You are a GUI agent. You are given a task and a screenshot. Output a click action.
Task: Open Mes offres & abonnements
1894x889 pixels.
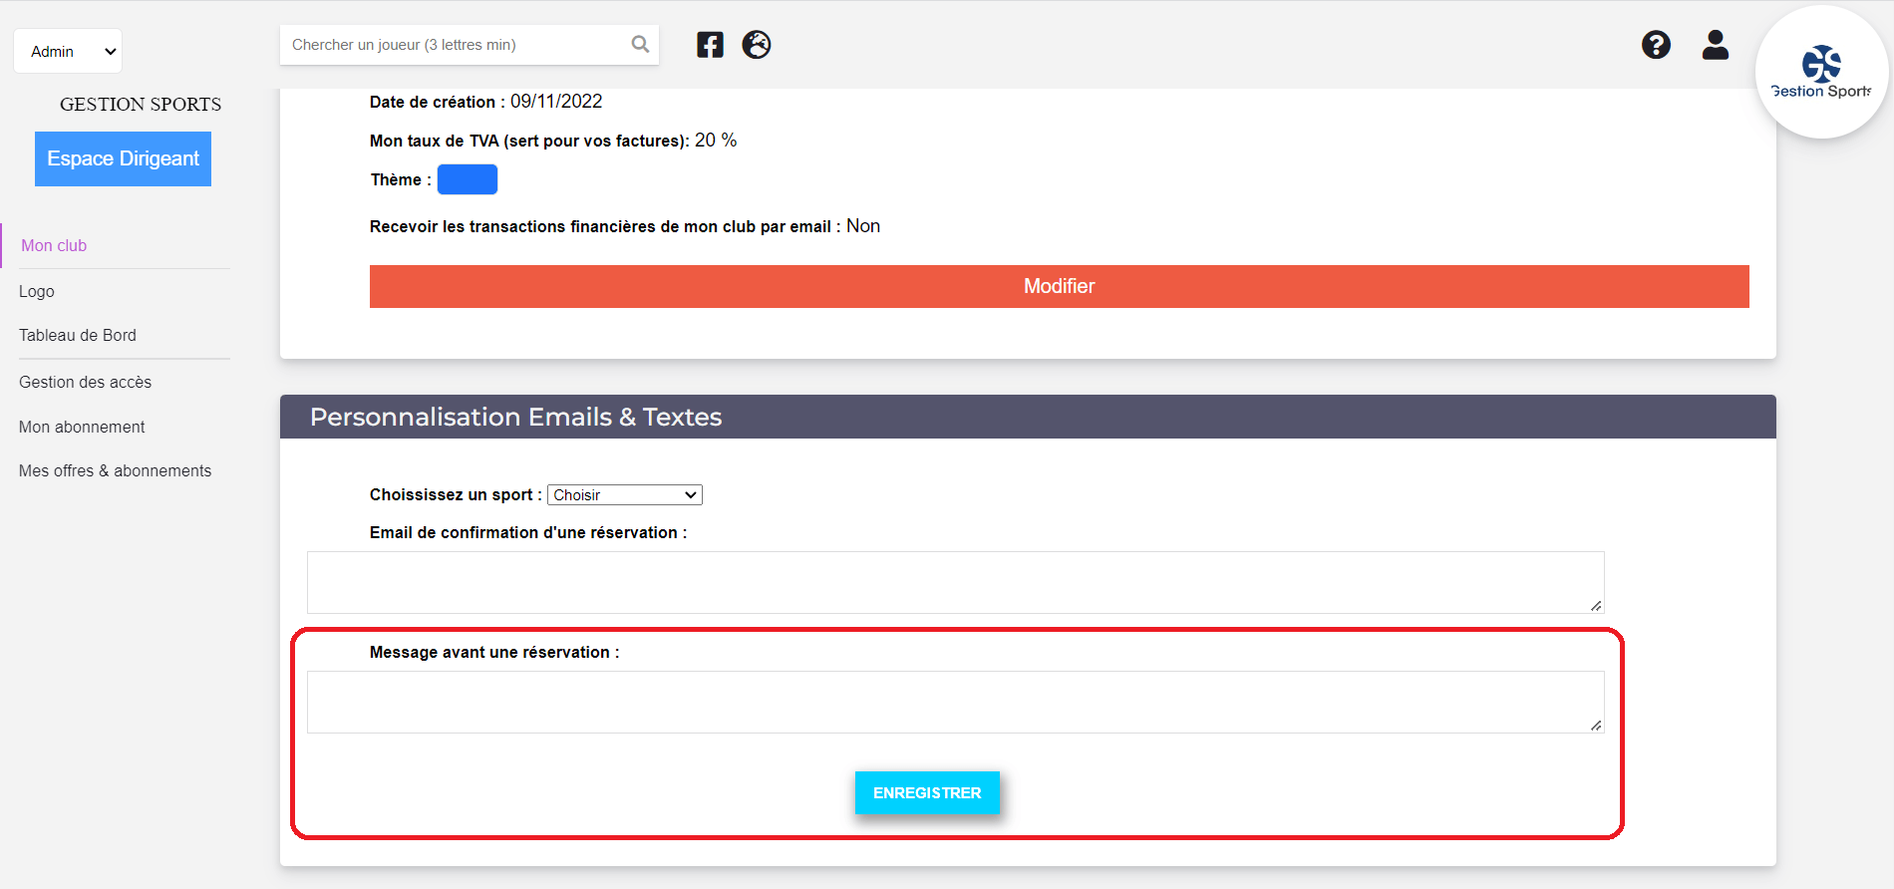tap(116, 470)
